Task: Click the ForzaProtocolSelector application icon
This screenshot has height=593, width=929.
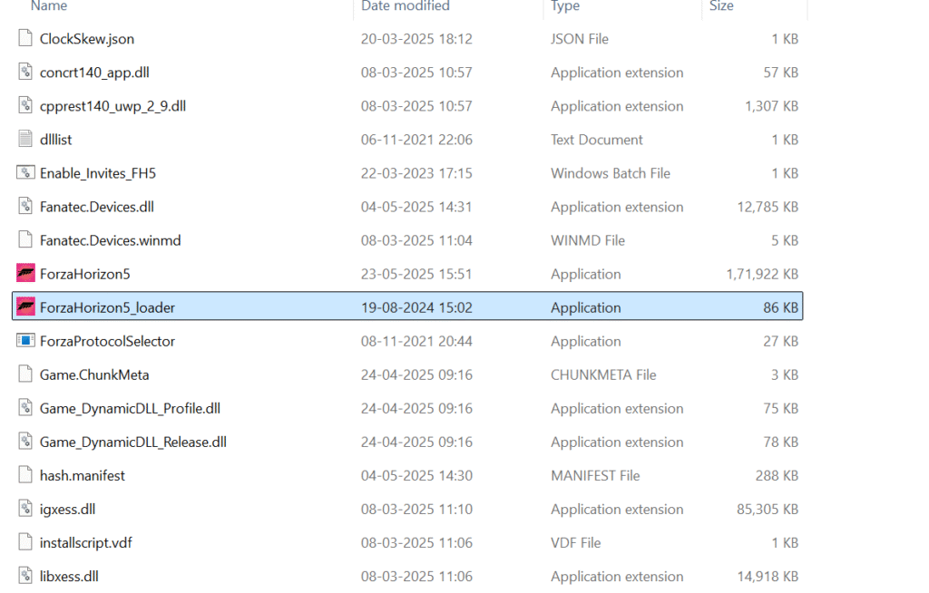Action: click(25, 341)
